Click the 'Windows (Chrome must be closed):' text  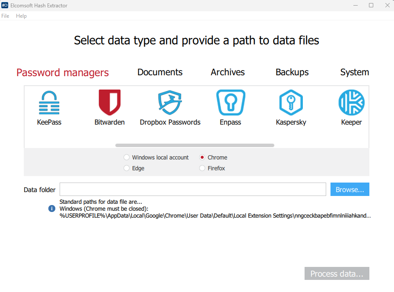[104, 209]
